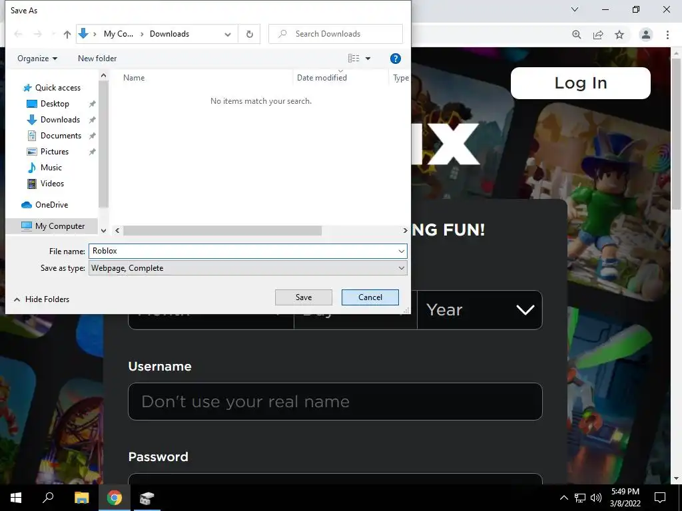Open Chrome tab search chevron
The width and height of the screenshot is (682, 511).
pyautogui.click(x=575, y=9)
